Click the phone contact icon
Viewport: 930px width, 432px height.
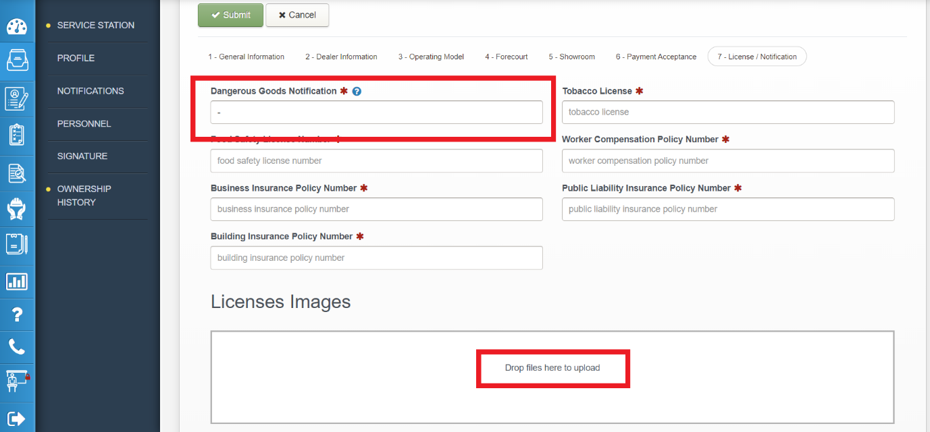17,347
